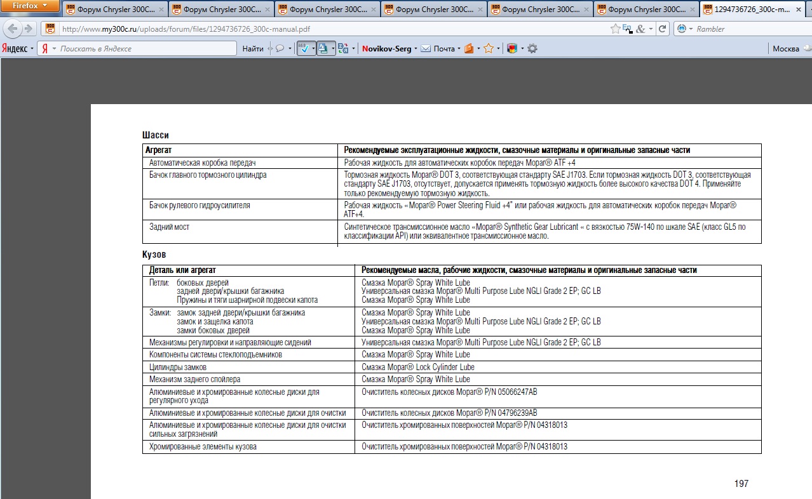
Task: Go forward with the Forward arrow button
Action: [28, 29]
